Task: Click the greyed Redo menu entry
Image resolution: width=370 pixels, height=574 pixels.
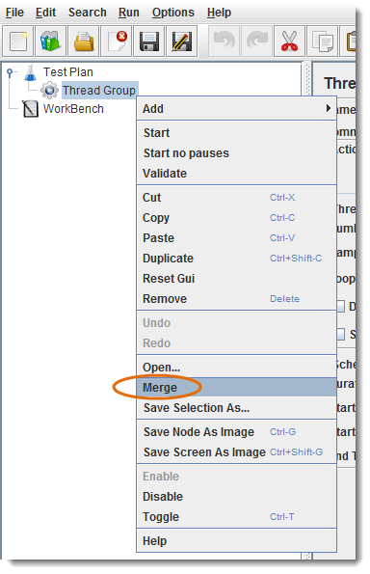Action: coord(237,343)
